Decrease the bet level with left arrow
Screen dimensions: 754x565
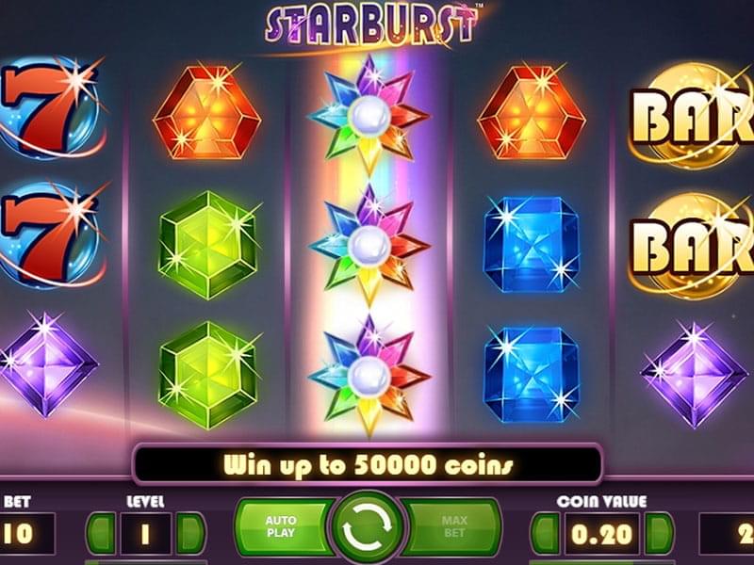pos(102,533)
